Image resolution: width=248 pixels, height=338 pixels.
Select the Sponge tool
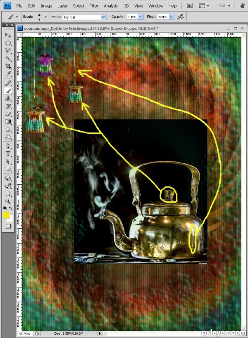(x=8, y=138)
